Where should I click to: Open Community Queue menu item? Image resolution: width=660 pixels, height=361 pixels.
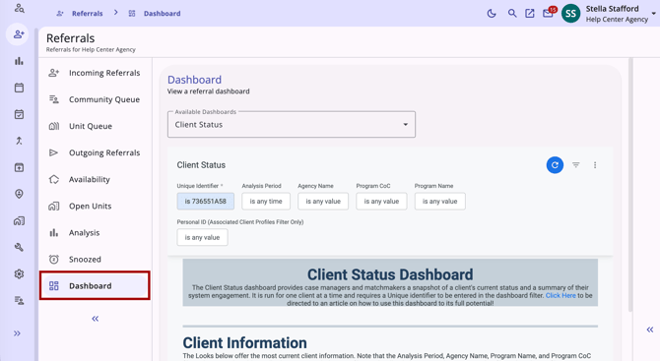(96, 99)
